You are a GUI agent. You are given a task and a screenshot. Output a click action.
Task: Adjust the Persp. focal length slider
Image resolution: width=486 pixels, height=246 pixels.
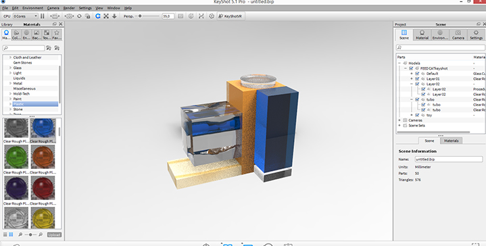[x=140, y=16]
